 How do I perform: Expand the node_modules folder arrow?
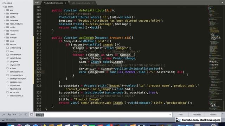coord(5,24)
